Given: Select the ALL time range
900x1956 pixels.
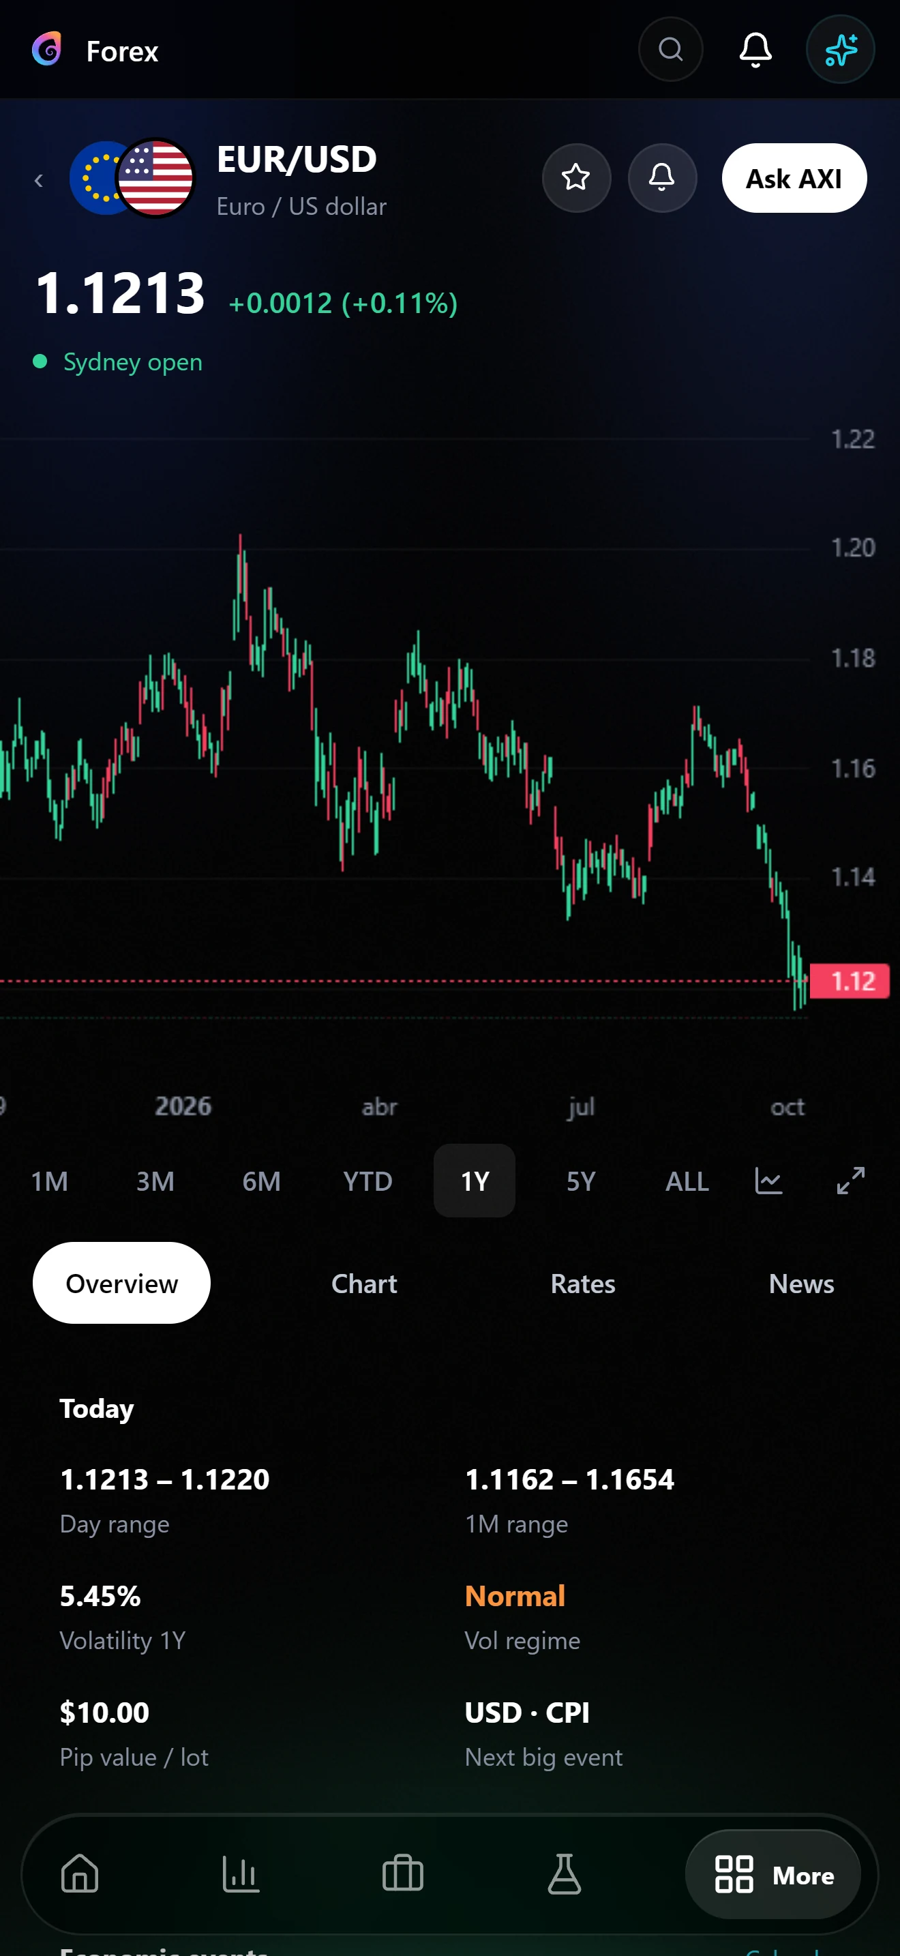Looking at the screenshot, I should click(x=687, y=1181).
